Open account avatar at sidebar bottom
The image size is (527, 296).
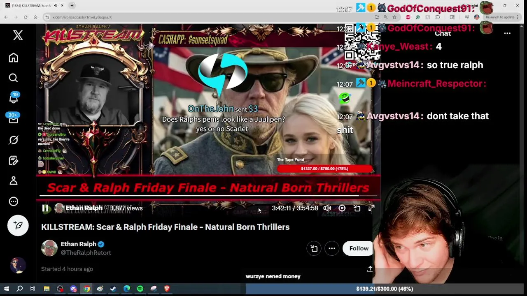[18, 266]
